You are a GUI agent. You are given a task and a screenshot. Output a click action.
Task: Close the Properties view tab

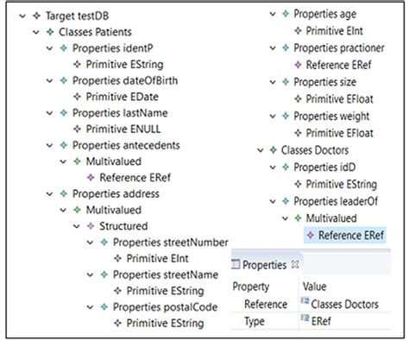click(295, 264)
